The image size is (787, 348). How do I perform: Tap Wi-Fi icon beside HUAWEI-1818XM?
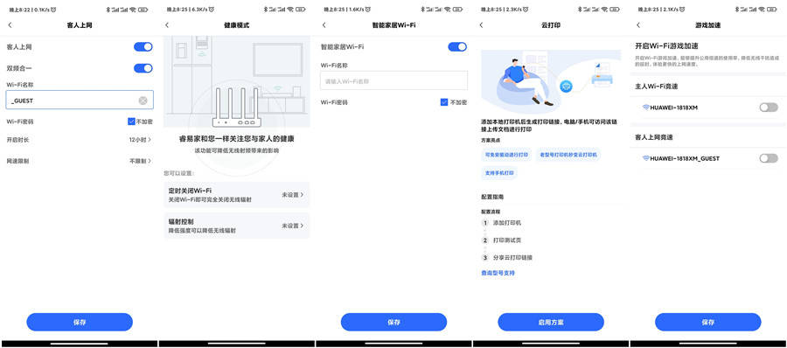646,107
